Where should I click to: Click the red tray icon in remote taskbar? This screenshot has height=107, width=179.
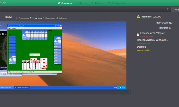pyautogui.click(x=119, y=87)
